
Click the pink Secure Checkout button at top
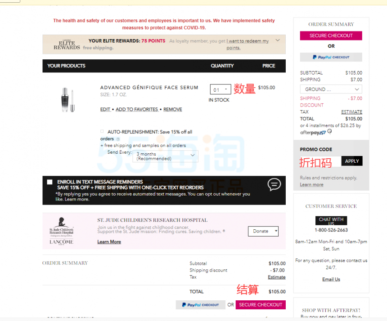[331, 36]
